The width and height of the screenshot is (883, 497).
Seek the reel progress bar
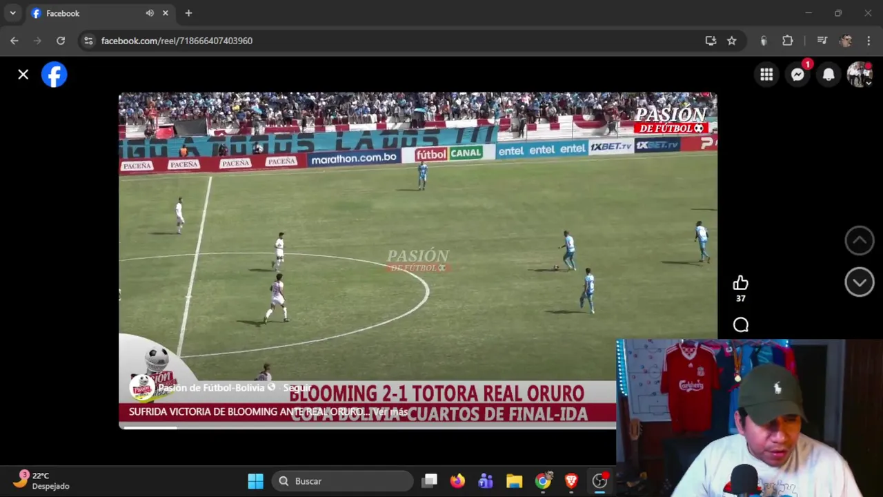click(x=367, y=427)
